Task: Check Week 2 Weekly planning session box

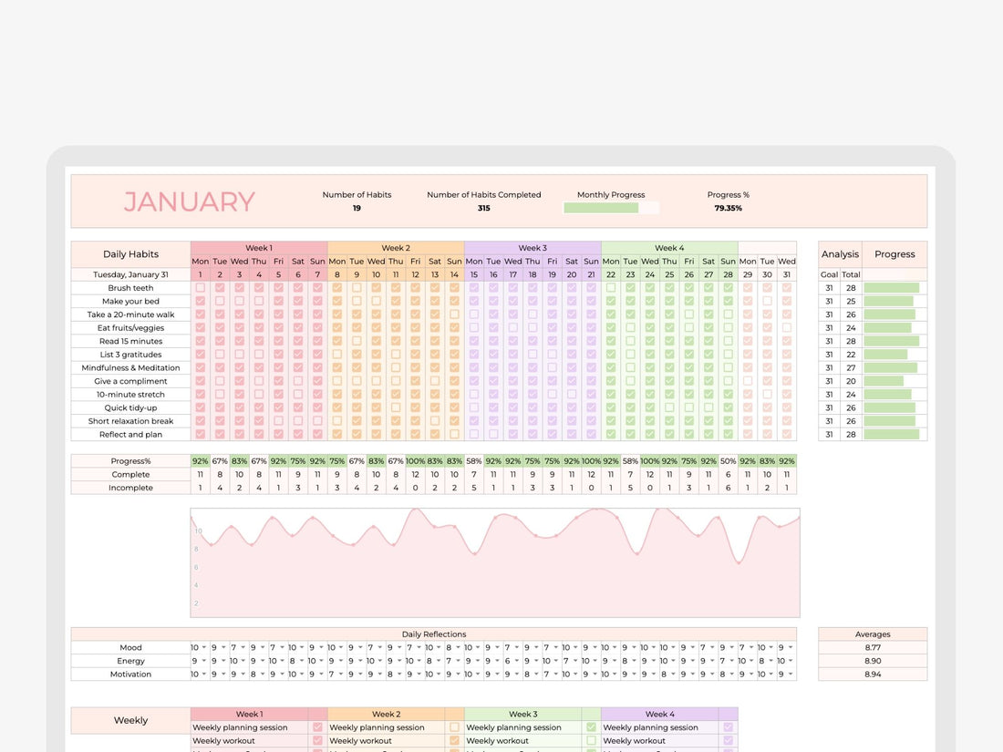Action: [x=454, y=727]
